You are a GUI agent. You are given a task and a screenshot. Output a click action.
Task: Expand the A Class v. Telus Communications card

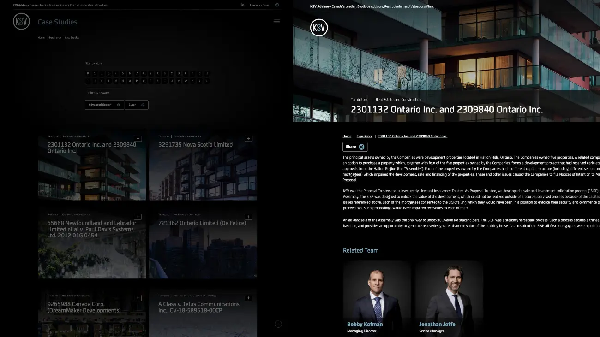coord(248,298)
